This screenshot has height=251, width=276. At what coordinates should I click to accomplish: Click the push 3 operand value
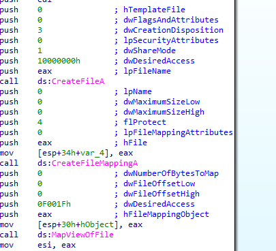tap(40, 30)
